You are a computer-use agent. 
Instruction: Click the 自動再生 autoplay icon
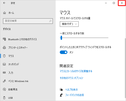pyautogui.click(x=4, y=89)
